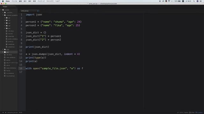
Task: Click the Wi-Fi status icon
Action: coord(169,1)
